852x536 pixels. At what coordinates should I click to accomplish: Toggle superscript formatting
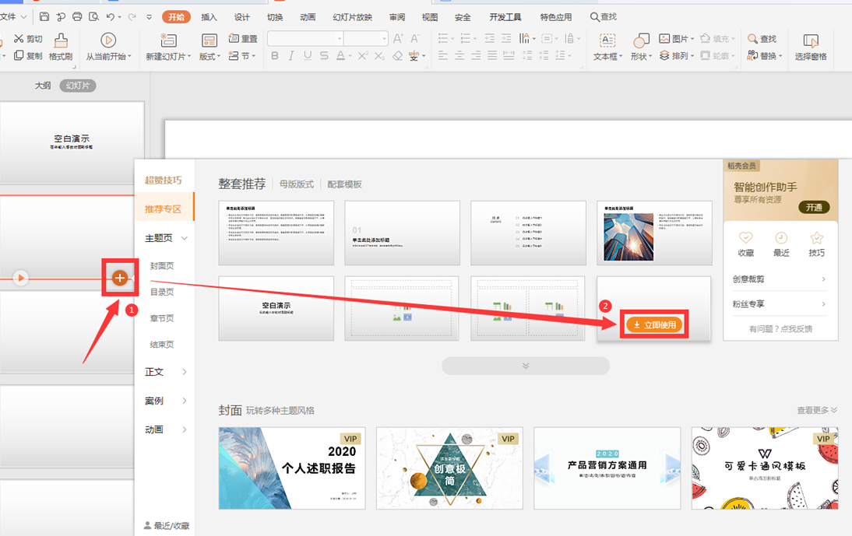click(363, 55)
